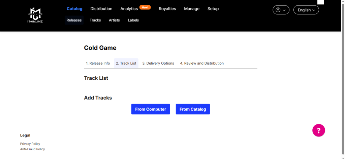Go to the 3. Delivery Options step

(158, 63)
